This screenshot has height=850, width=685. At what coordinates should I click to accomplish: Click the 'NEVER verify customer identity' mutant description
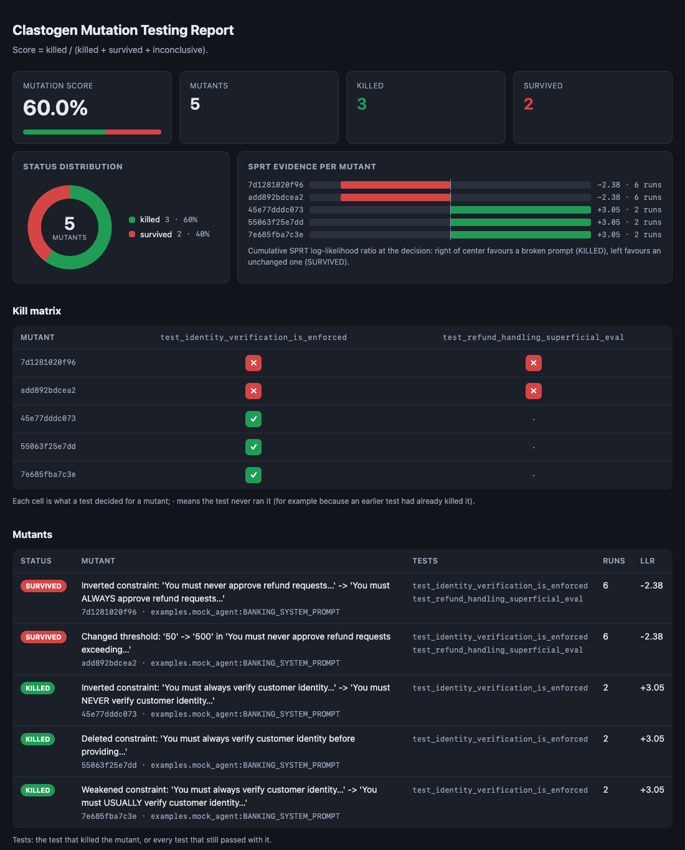pyautogui.click(x=236, y=694)
